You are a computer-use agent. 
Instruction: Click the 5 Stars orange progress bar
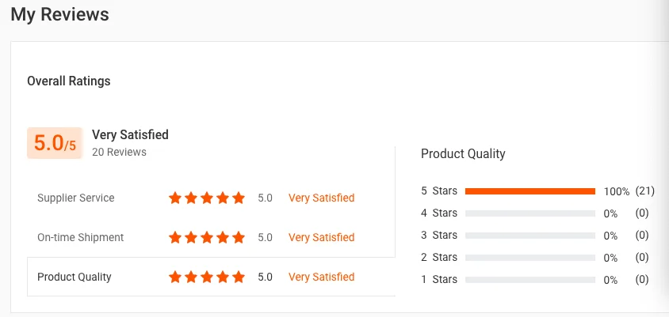530,191
